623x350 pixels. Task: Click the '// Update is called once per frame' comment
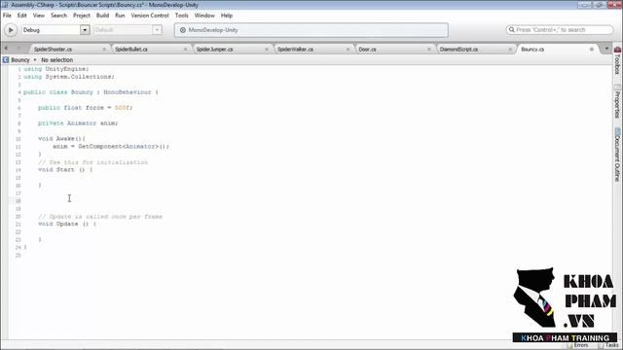tap(100, 217)
